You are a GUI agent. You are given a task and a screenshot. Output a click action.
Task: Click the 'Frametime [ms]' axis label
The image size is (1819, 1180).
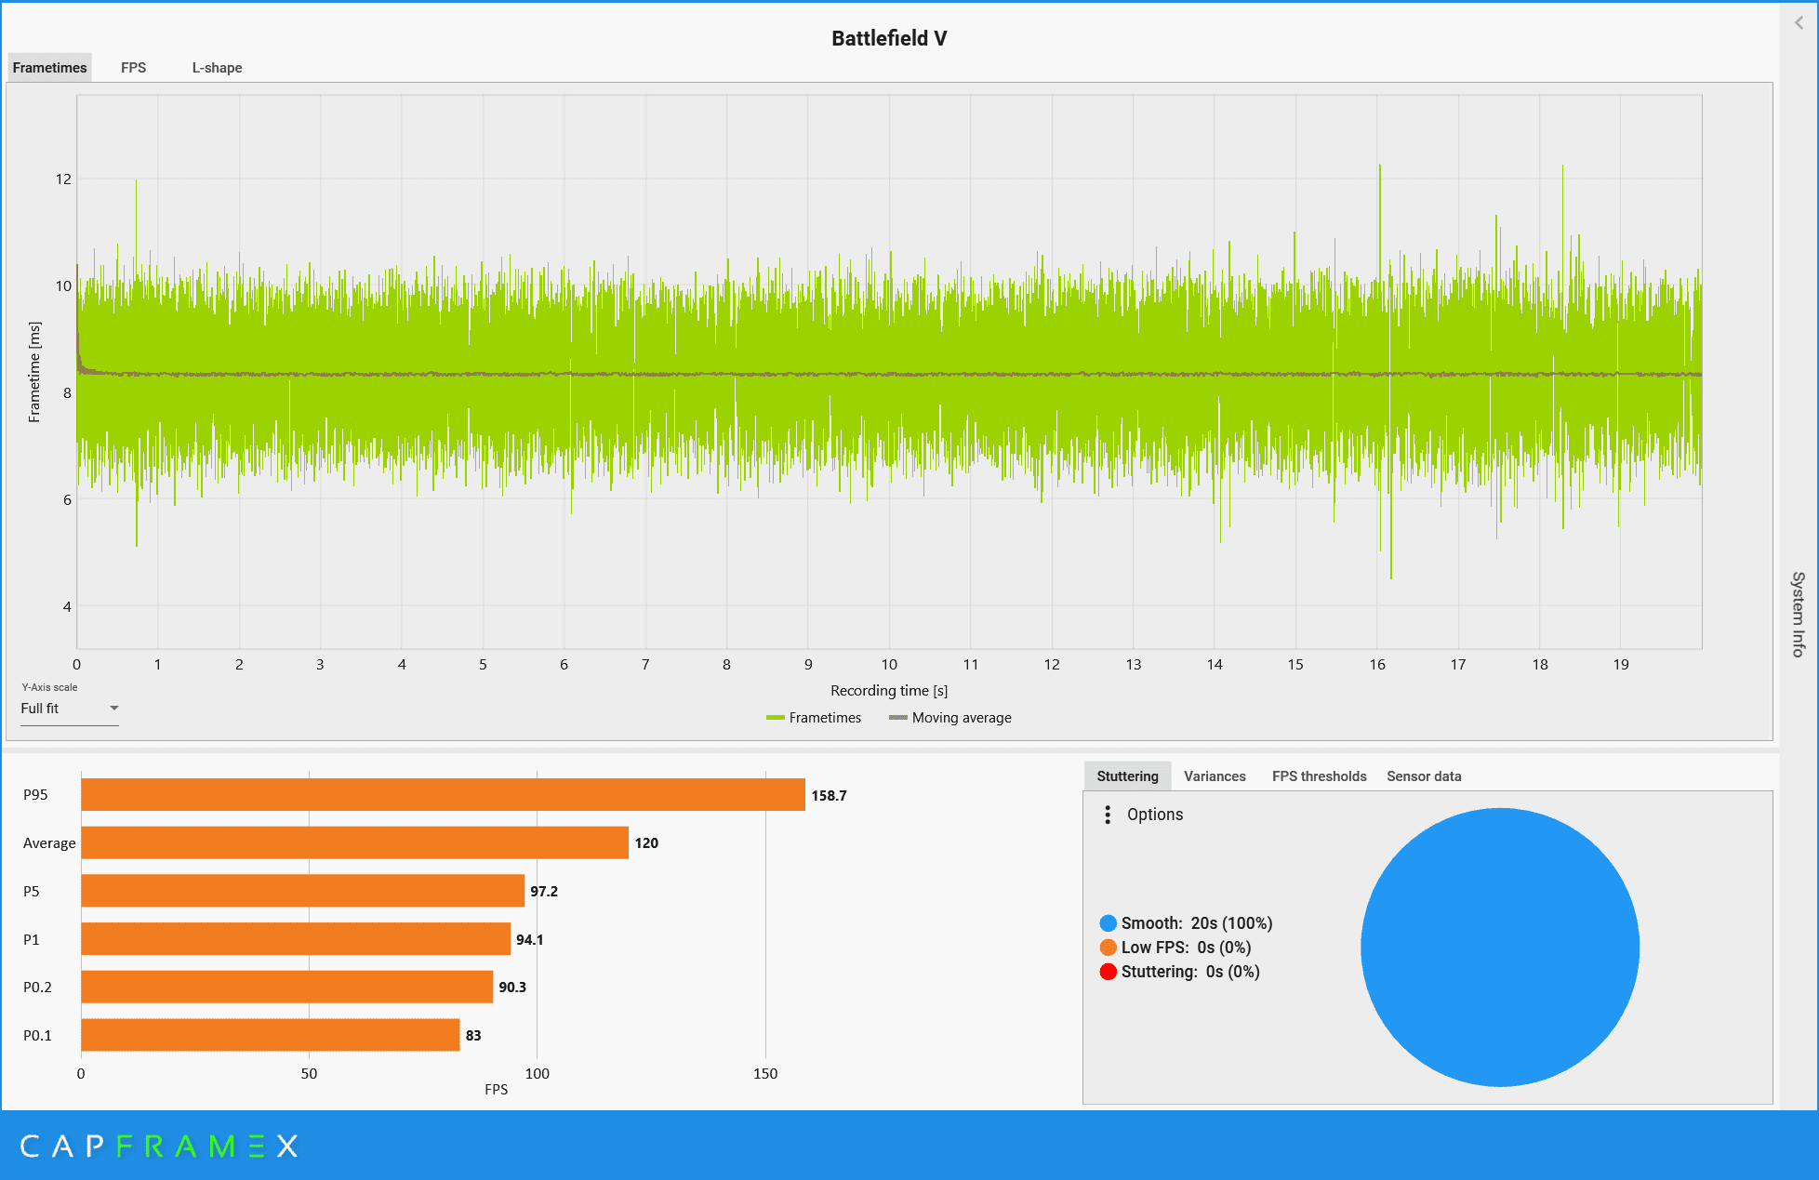pos(34,372)
